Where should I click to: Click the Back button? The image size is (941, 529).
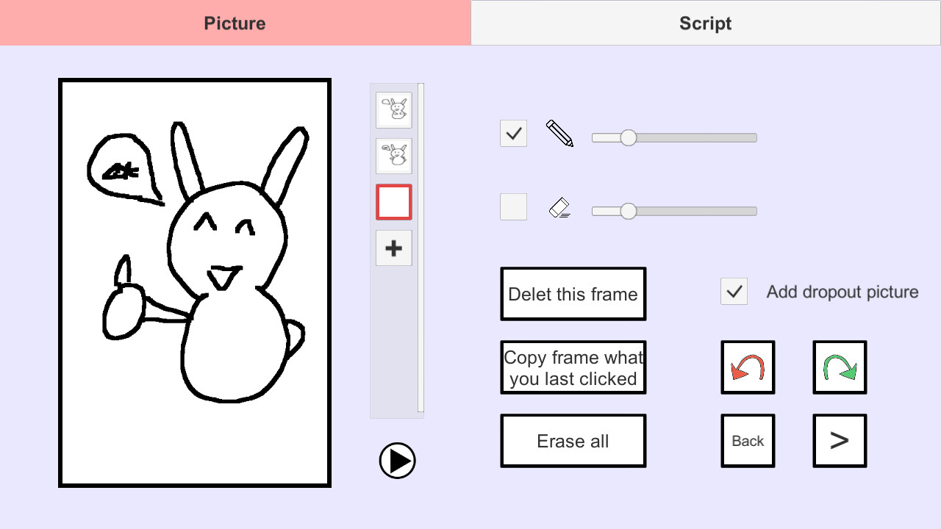[x=748, y=441]
